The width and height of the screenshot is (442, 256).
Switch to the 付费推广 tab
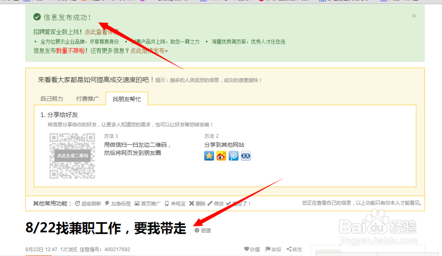[x=87, y=99]
